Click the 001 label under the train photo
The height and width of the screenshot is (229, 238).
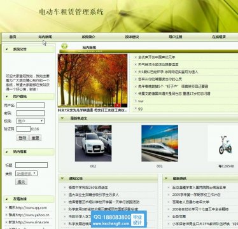pyautogui.click(x=160, y=166)
